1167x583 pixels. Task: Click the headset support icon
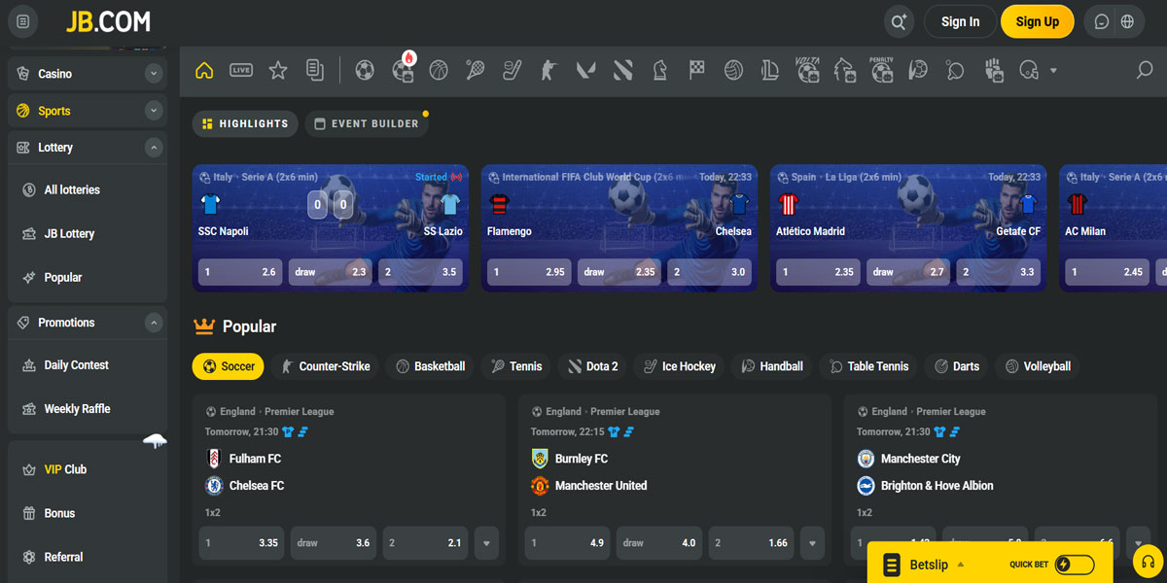pyautogui.click(x=1149, y=562)
